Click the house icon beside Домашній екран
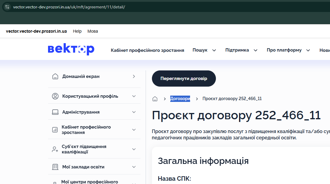The image size is (330, 184). pyautogui.click(x=55, y=76)
